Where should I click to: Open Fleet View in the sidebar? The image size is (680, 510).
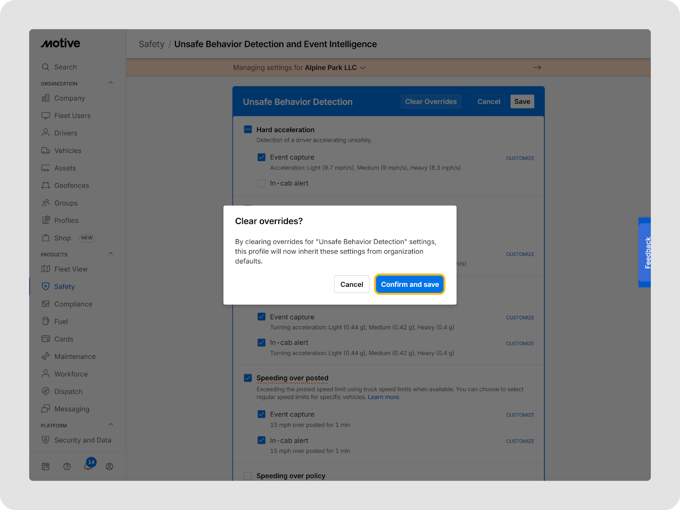(x=71, y=269)
